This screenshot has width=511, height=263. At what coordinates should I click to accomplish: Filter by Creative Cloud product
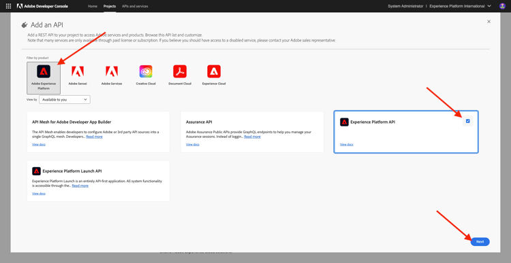[146, 75]
